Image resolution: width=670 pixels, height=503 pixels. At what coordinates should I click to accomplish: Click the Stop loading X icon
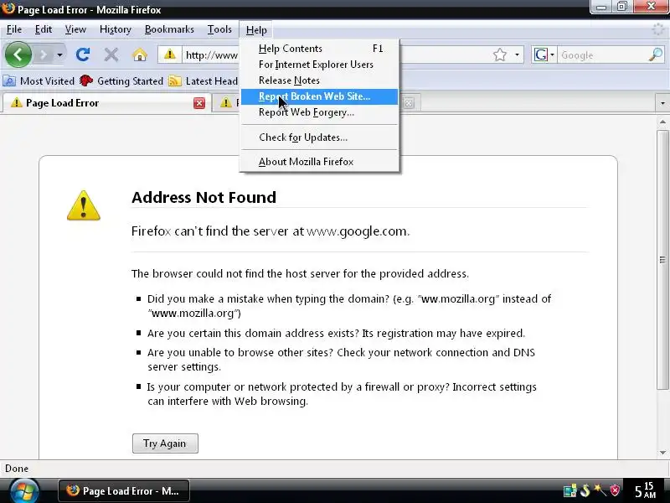click(x=111, y=54)
